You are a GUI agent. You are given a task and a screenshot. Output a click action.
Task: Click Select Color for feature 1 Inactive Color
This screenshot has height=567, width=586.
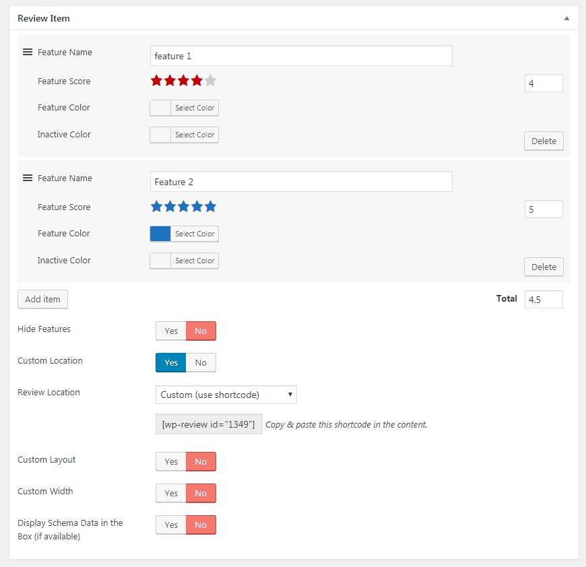coord(195,135)
